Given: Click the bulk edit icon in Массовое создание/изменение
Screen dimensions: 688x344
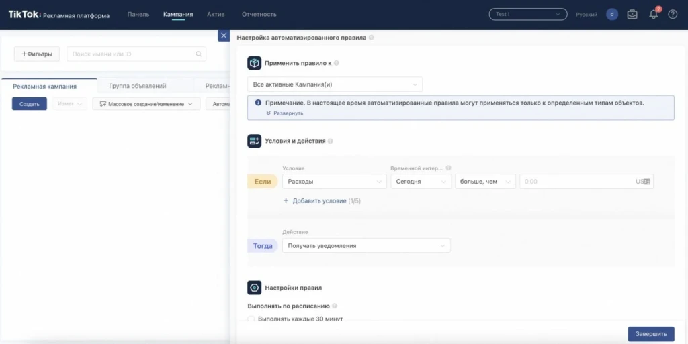Looking at the screenshot, I should (103, 104).
